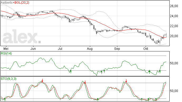The height and width of the screenshot is (102, 182).
Task: Select the 50,00 label in RSI panel
Action: (x=174, y=63)
